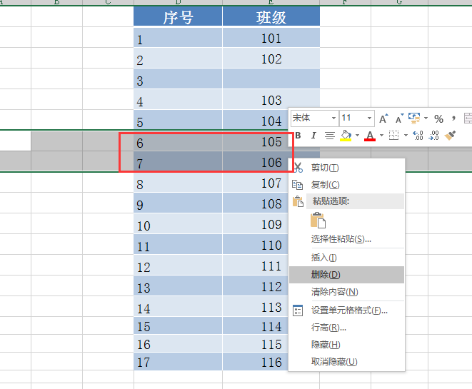This screenshot has height=389, width=472.
Task: Select the 序号 cell with value 10
Action: [178, 223]
